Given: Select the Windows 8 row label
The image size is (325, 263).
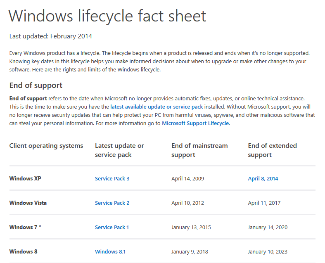Looking at the screenshot, I should [x=23, y=251].
